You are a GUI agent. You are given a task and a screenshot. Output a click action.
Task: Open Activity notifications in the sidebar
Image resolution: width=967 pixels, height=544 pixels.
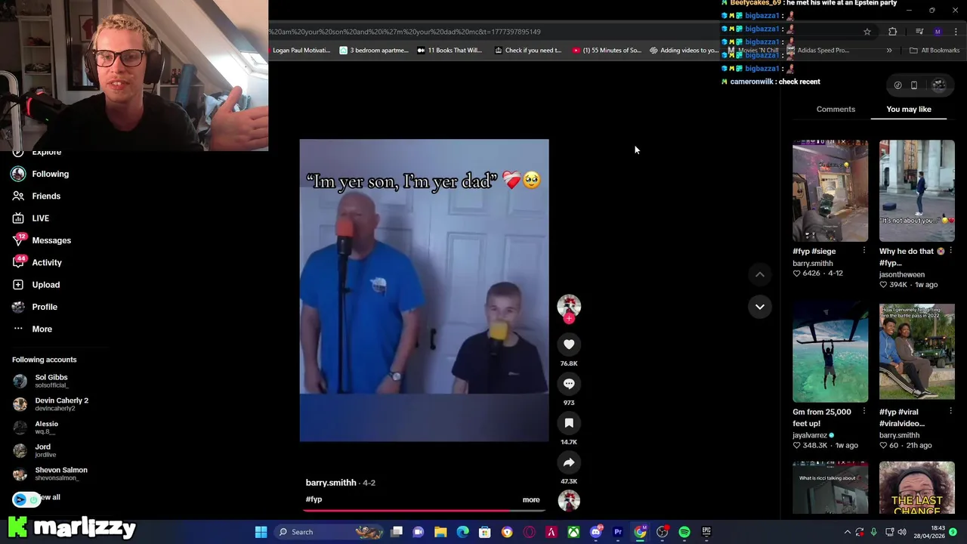[37, 262]
